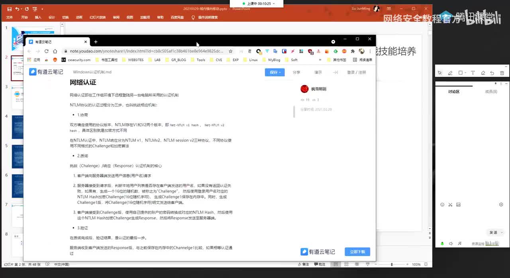This screenshot has width=510, height=278.
Task: Open PowerPoint 文件 menu
Action: point(10,18)
